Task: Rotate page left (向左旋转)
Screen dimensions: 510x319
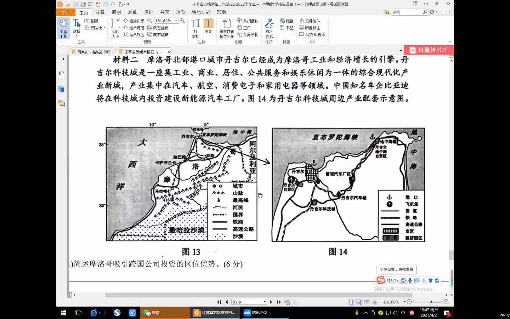Action: 158,27
